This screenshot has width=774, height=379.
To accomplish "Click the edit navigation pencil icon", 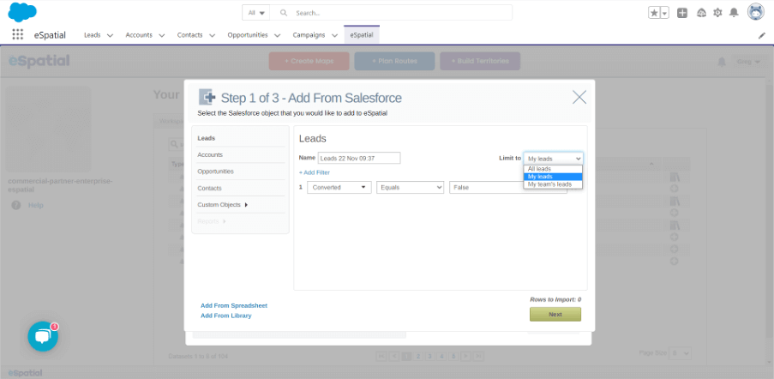I will click(x=761, y=35).
